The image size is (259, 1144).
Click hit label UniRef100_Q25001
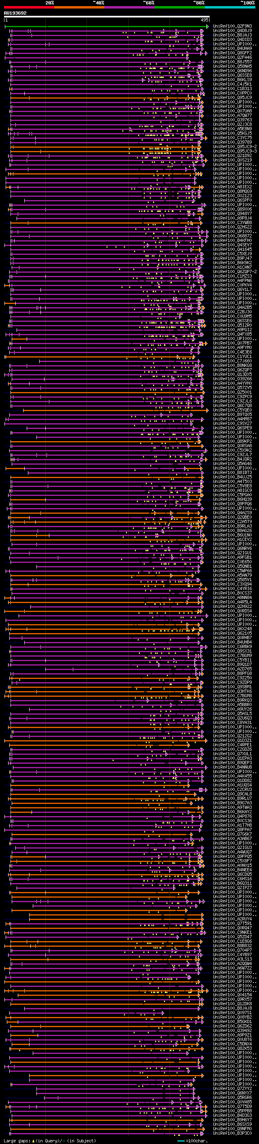tap(232, 392)
